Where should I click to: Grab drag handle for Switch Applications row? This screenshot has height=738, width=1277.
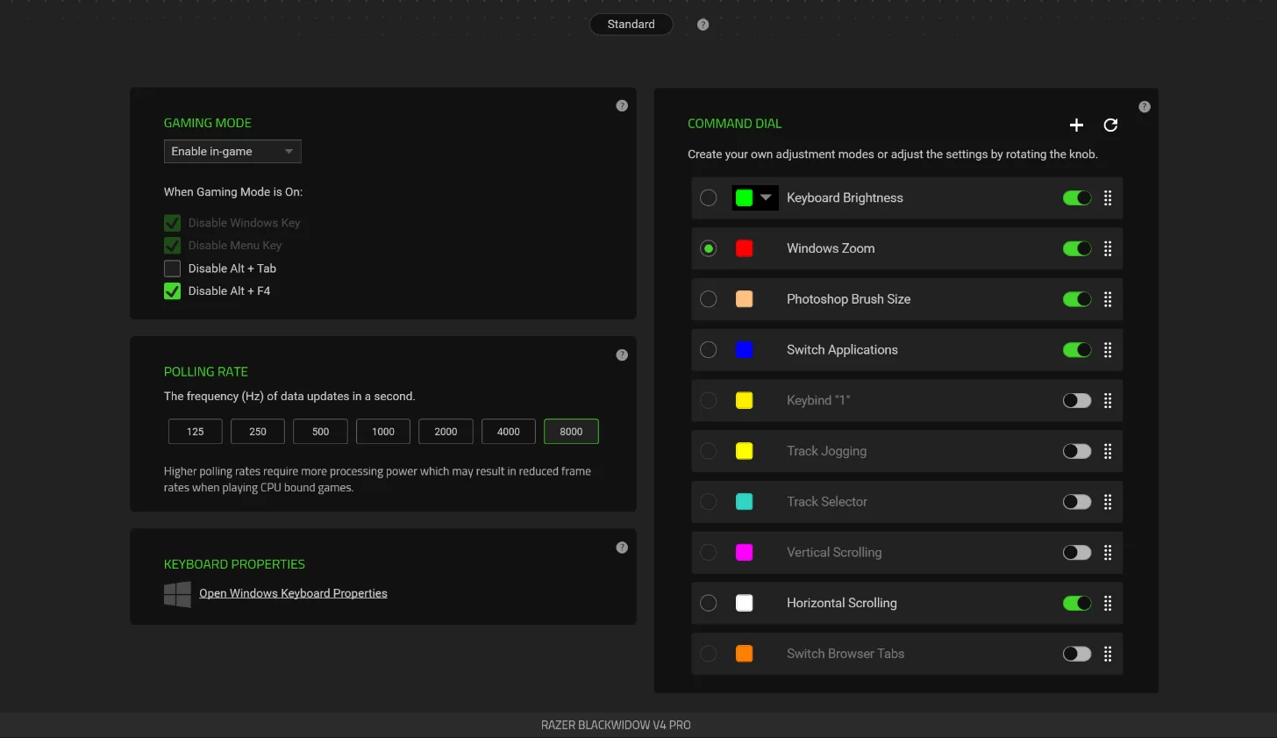click(1108, 349)
